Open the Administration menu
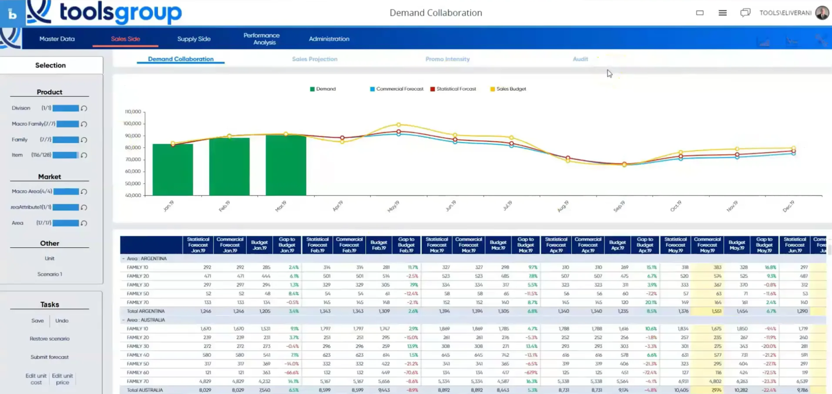Image resolution: width=832 pixels, height=394 pixels. tap(329, 39)
